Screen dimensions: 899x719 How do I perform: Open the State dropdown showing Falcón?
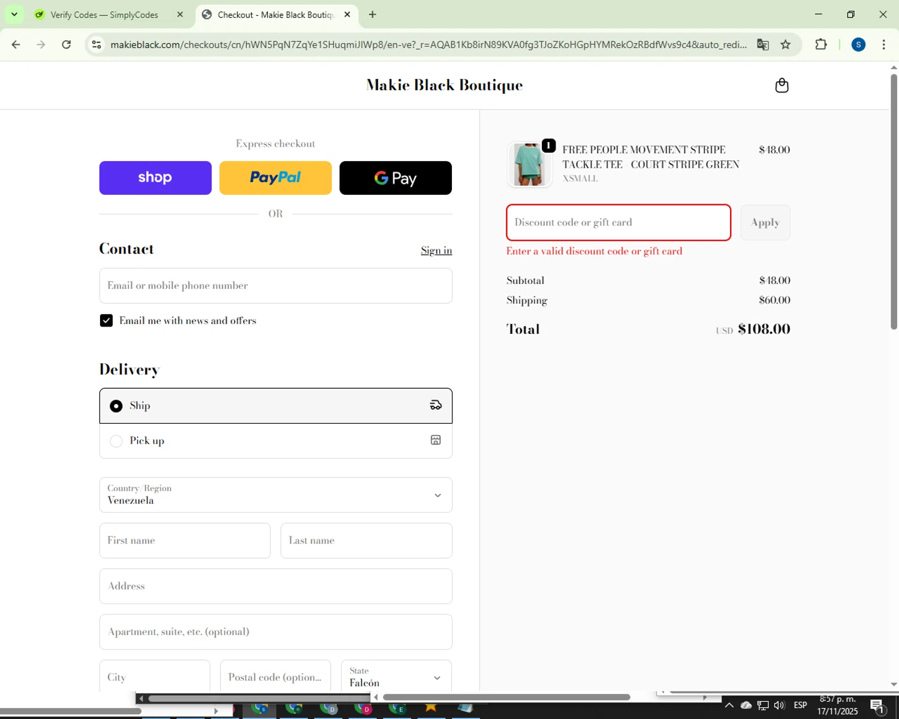pyautogui.click(x=396, y=677)
